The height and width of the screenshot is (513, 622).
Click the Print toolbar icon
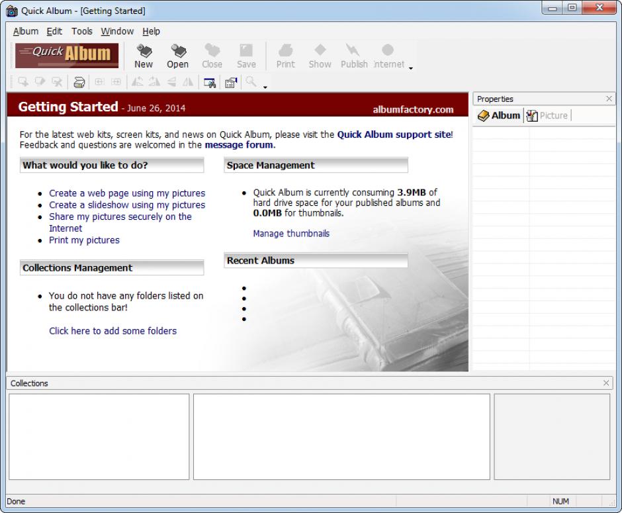[x=286, y=56]
